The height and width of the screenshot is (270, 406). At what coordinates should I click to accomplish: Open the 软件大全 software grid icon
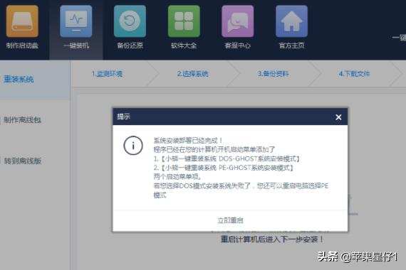(184, 21)
